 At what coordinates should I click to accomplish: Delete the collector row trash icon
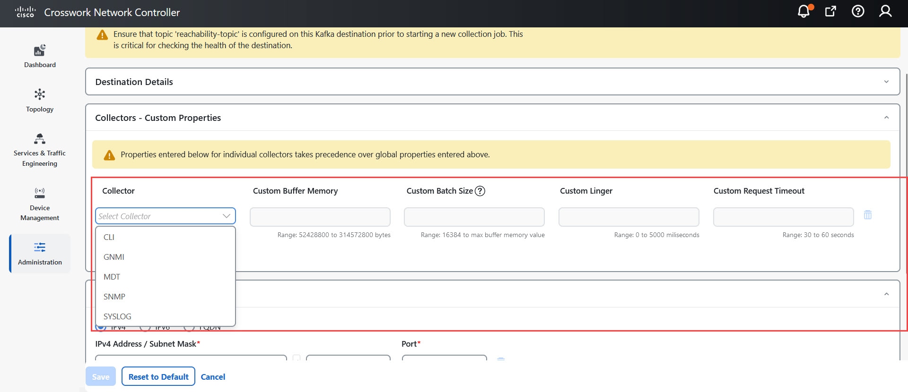coord(868,215)
